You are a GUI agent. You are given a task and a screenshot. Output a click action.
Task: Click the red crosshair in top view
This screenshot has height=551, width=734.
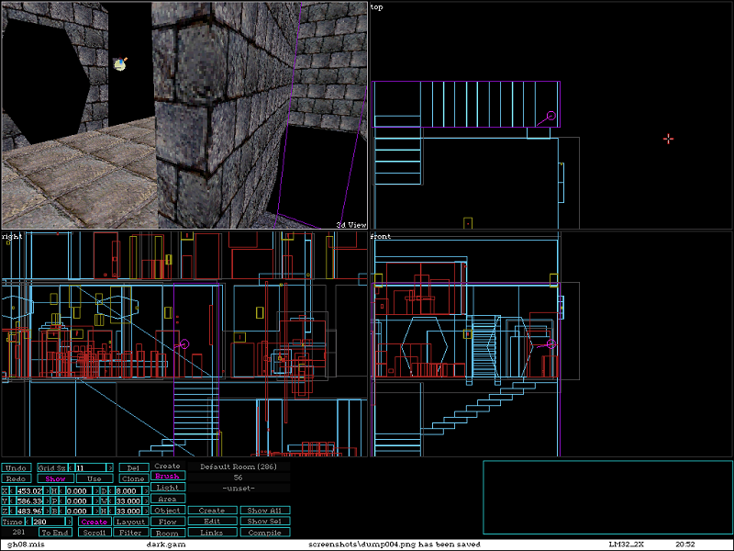pos(668,139)
